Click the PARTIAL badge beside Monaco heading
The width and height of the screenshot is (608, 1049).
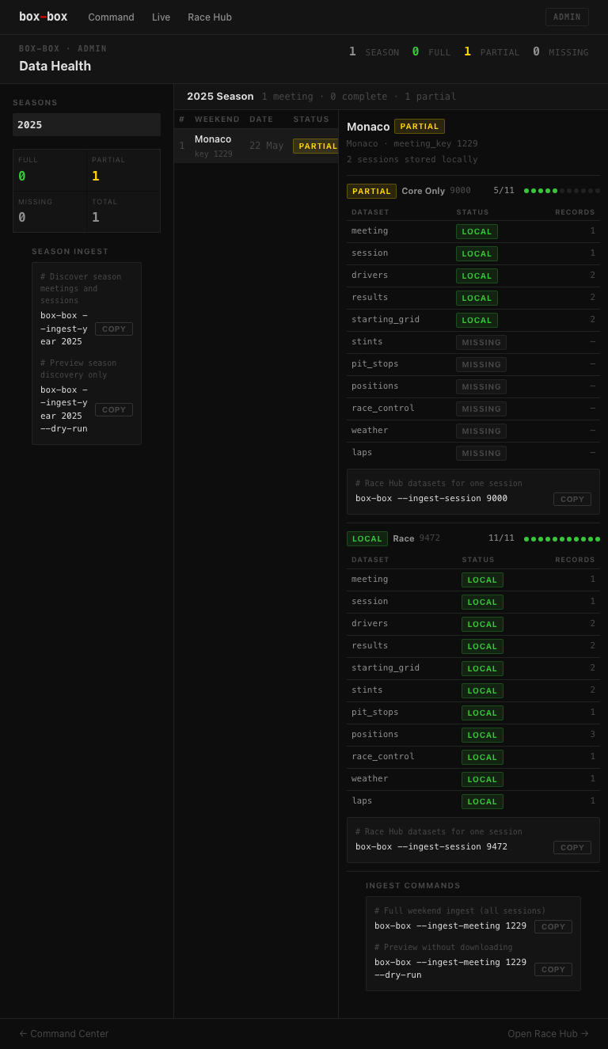(420, 126)
